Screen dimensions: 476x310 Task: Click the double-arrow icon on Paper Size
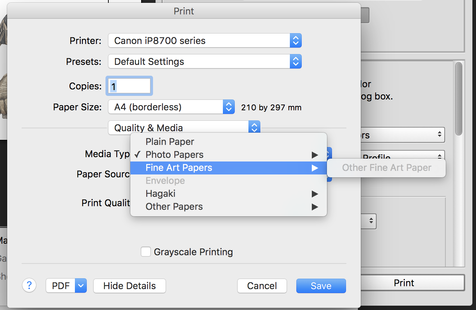(228, 107)
